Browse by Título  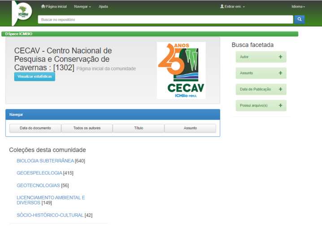point(139,128)
